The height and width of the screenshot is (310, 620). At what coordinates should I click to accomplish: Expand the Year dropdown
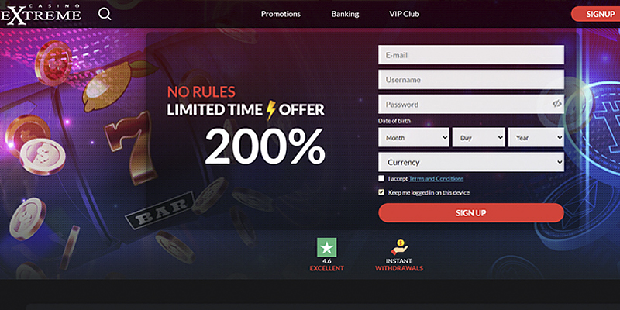(x=536, y=137)
